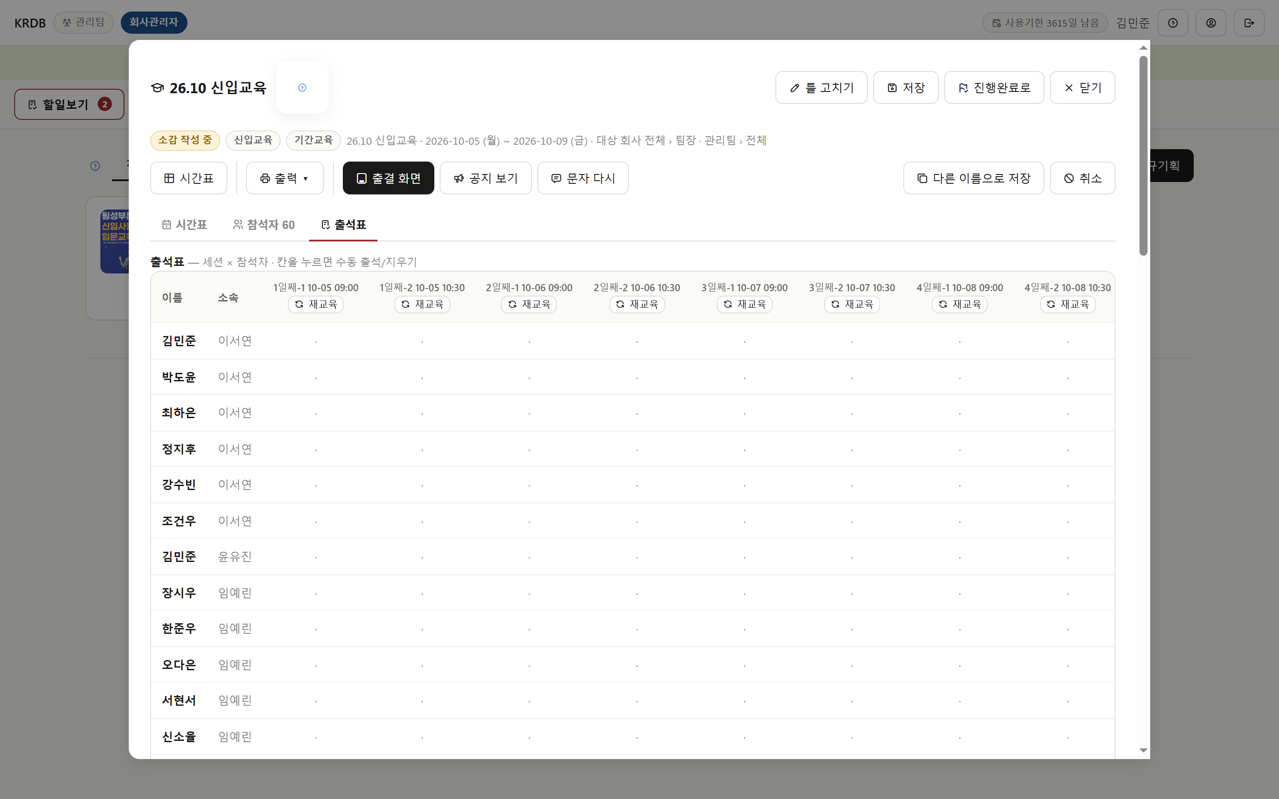Screen dimensions: 1279x799
Task: Open 할일보기 with badge 2
Action: [69, 104]
